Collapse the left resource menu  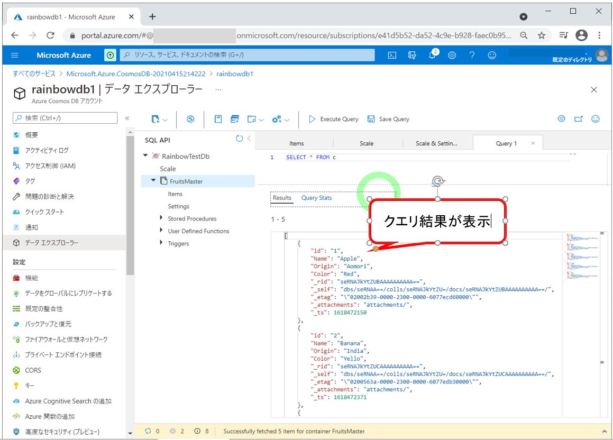(127, 118)
